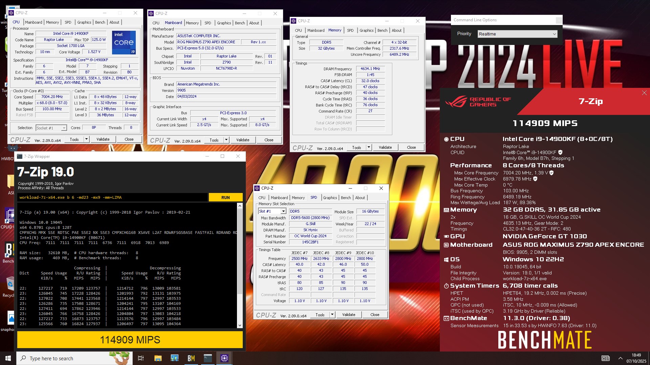Viewport: 650px width, 365px height.
Task: Open Graphics tab in Memory CPU-Z window
Action: (367, 30)
